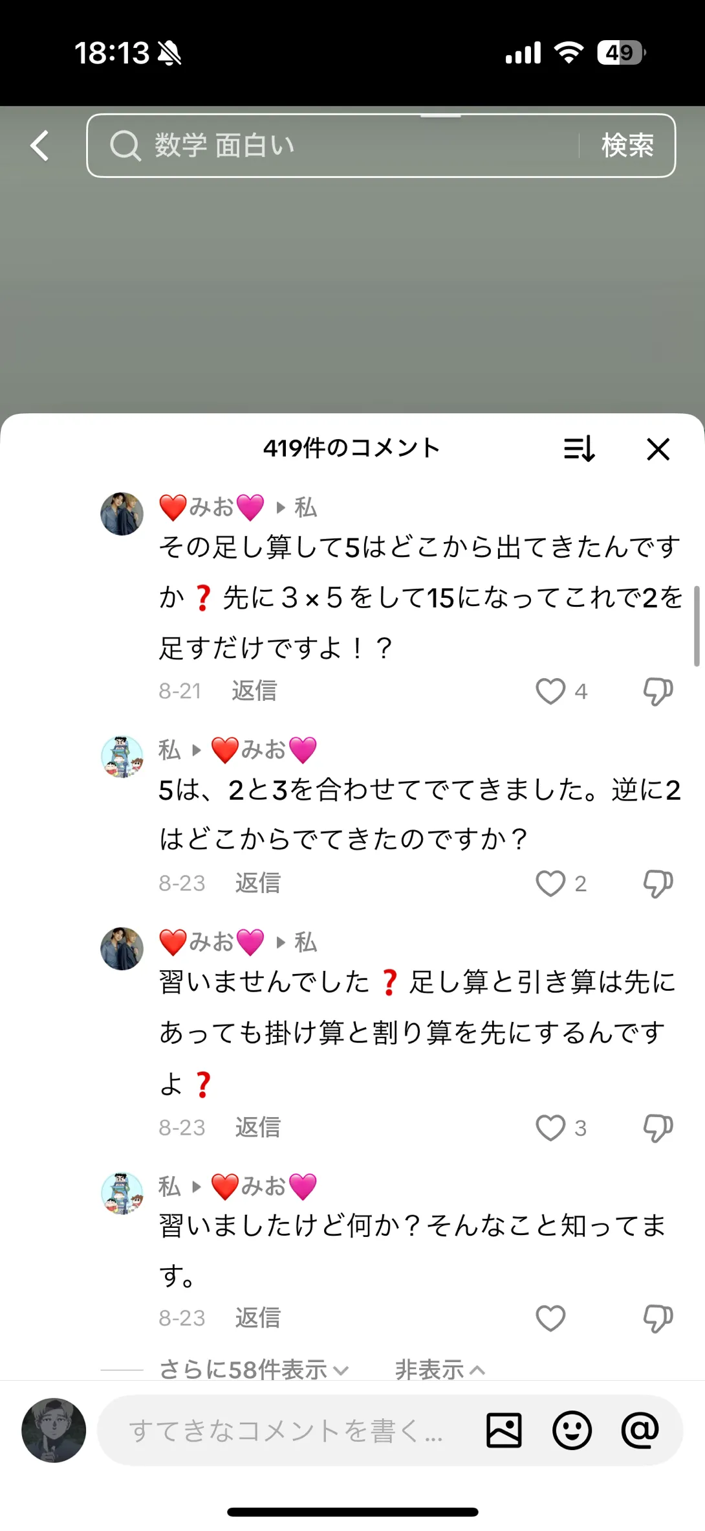Tap the magnifier icon in the search bar

tap(125, 145)
